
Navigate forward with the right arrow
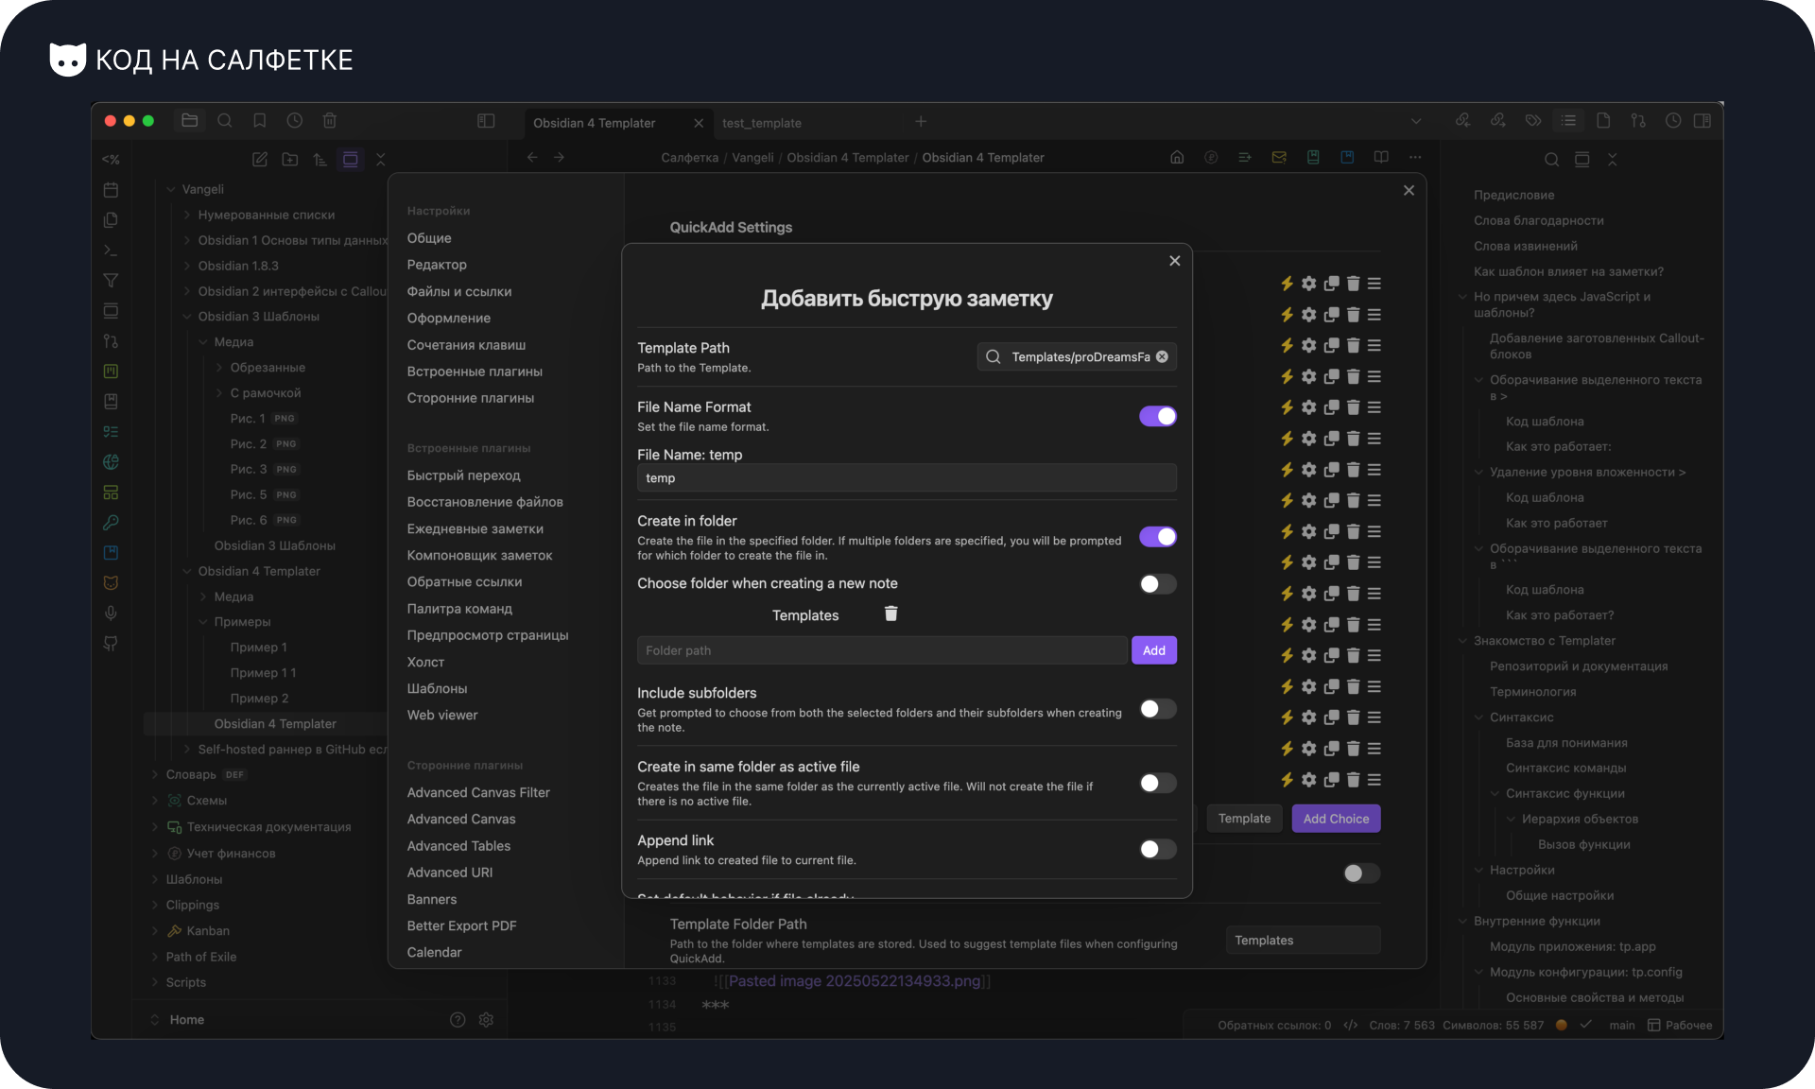tap(560, 158)
